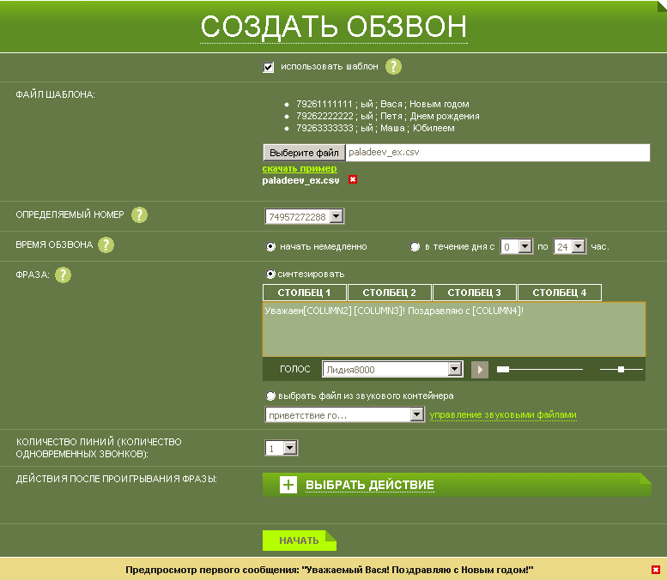Click help icon next to 'использовать шаблон'

pos(393,67)
